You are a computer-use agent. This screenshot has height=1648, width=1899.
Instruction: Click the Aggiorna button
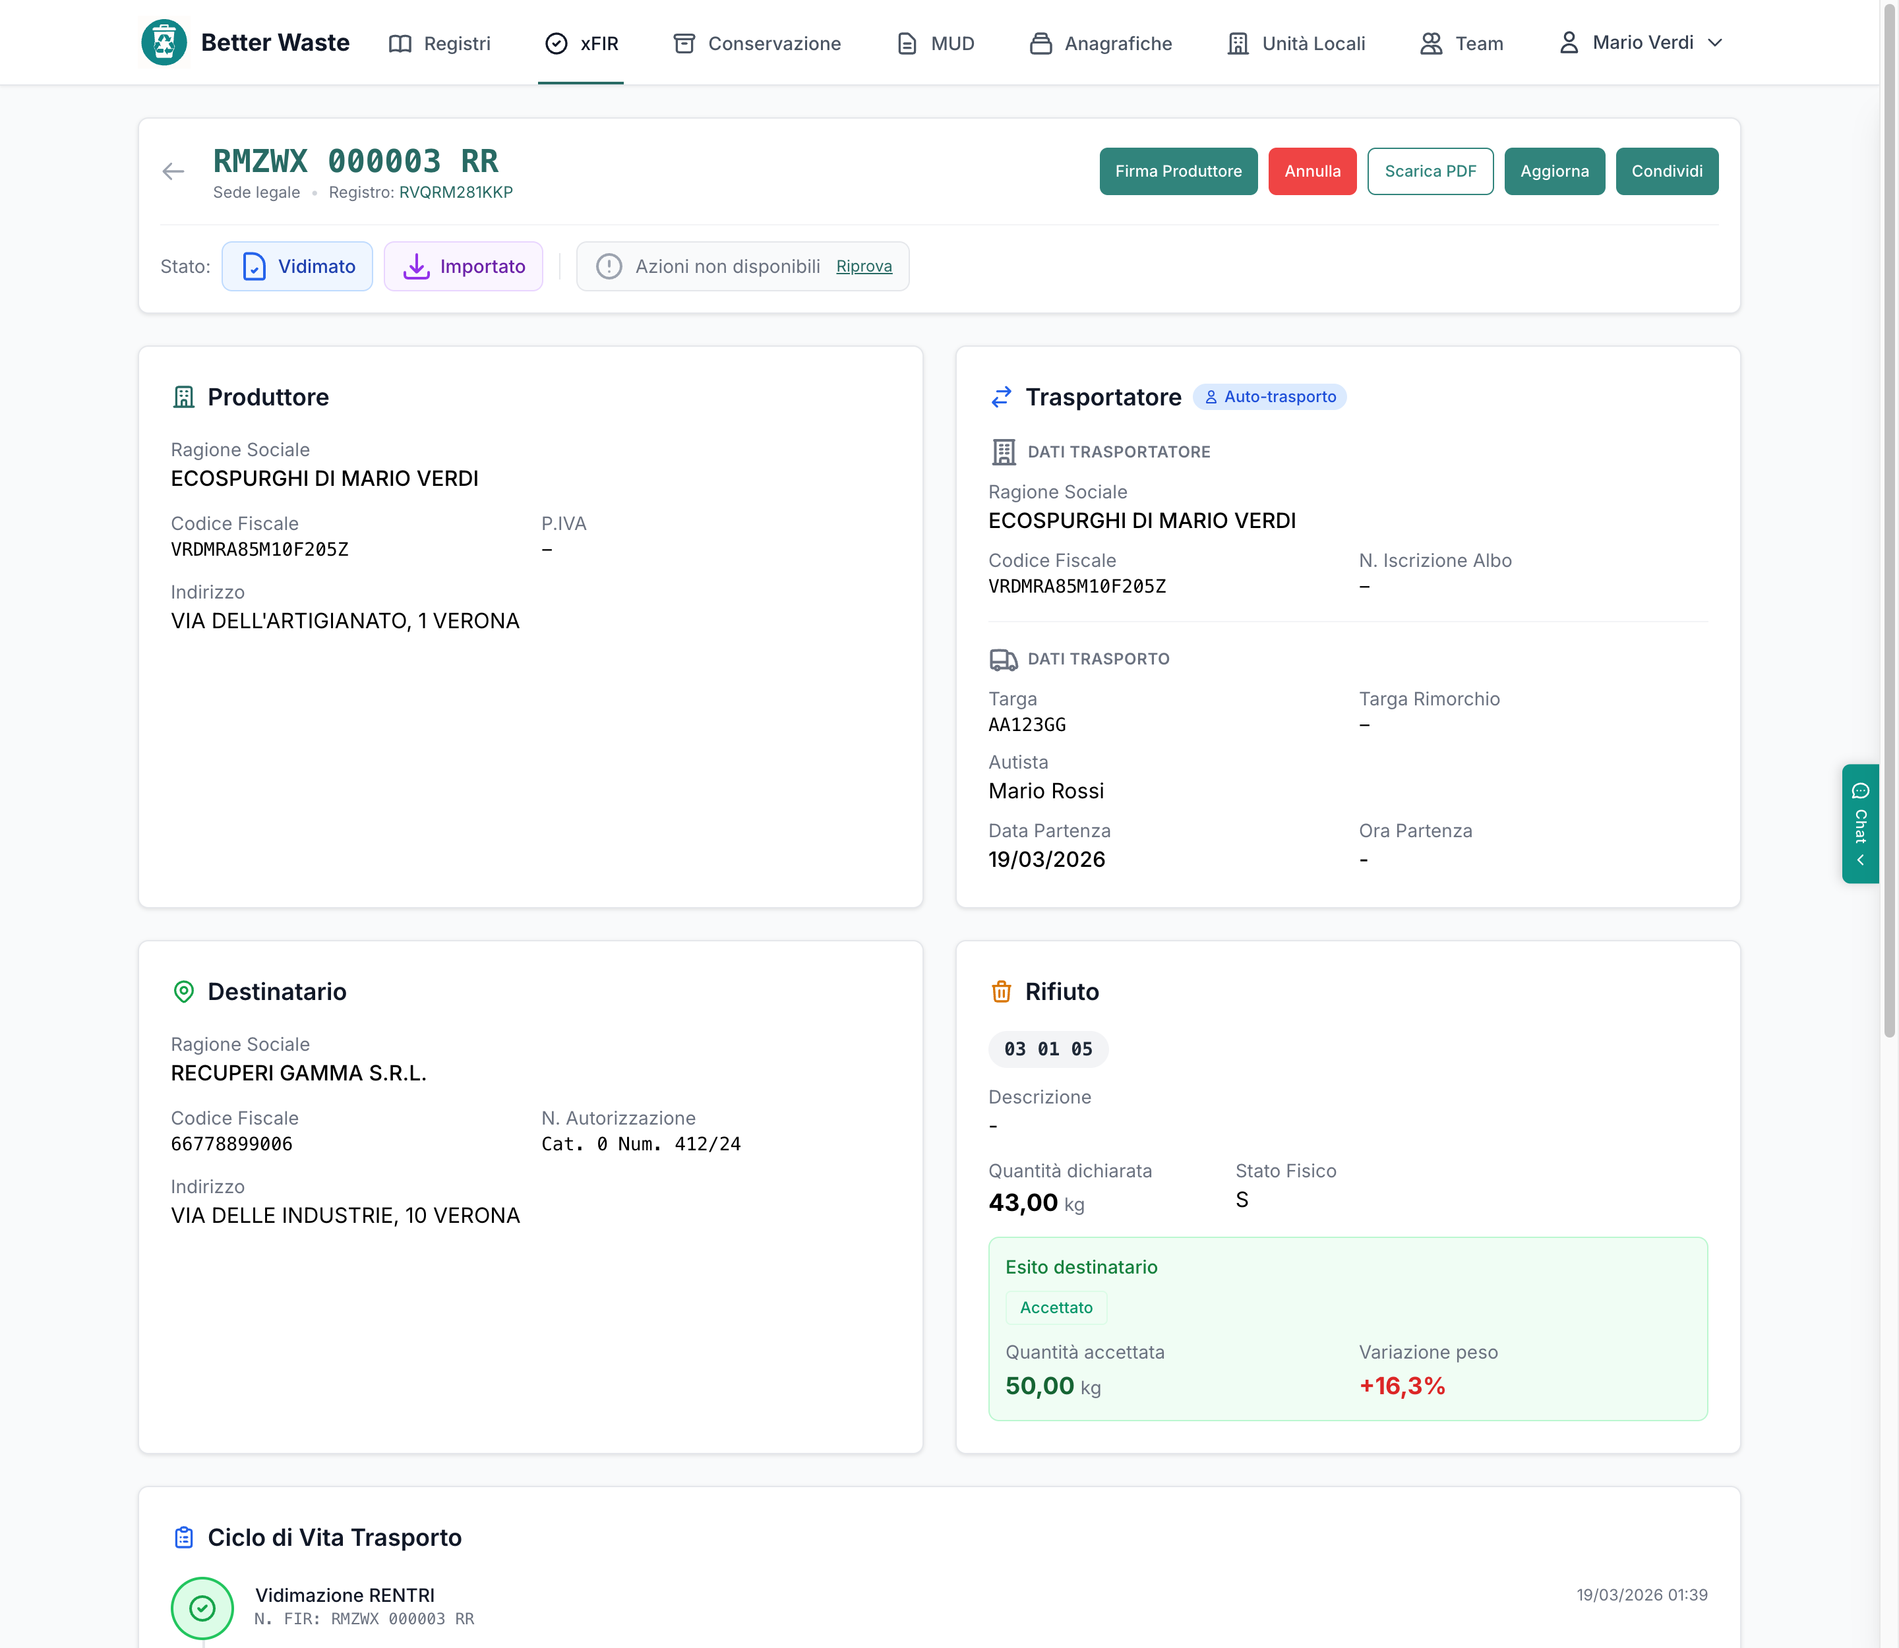[1554, 171]
